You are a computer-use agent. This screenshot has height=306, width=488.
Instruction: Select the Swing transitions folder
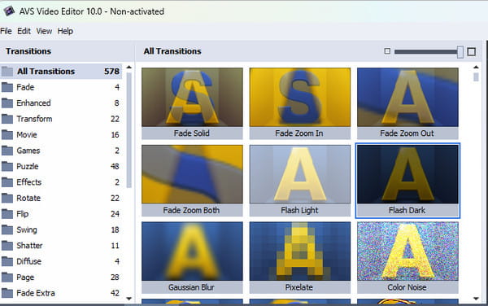pos(61,229)
